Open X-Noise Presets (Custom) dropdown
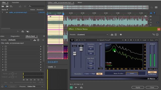The height and width of the screenshot is (90, 161). click(x=93, y=34)
